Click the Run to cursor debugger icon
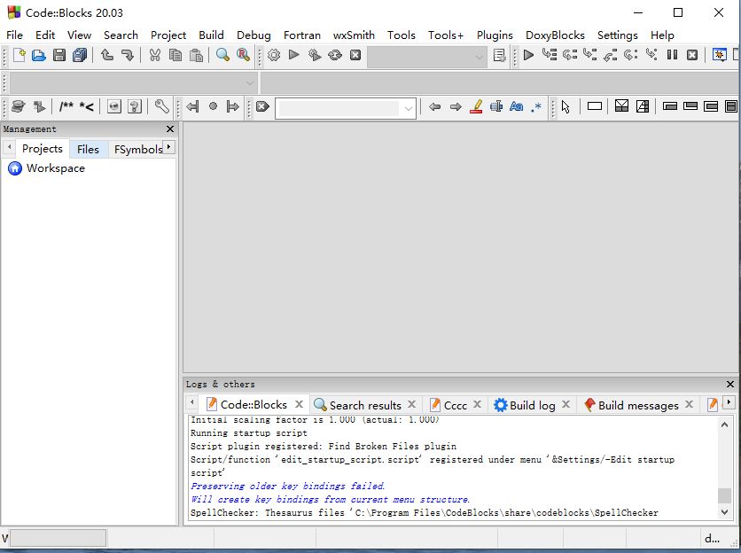The height and width of the screenshot is (553, 741). click(550, 55)
